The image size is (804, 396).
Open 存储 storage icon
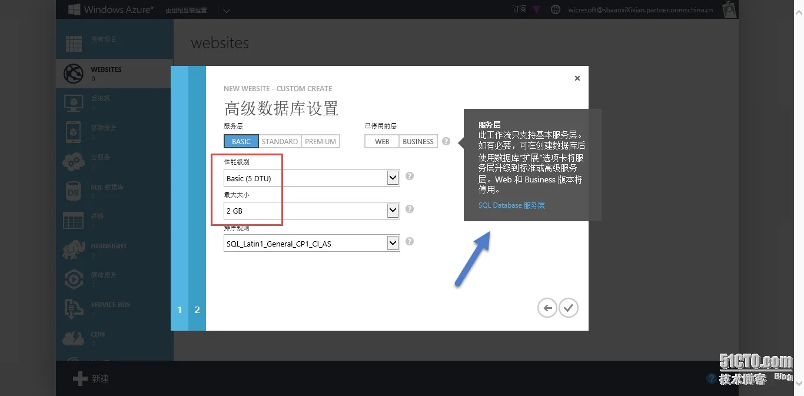[74, 220]
